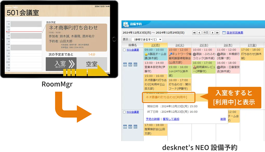This screenshot has width=265, height=152.
Task: Click the circle icon on 商談：日暮里放送
Action: tap(218, 67)
